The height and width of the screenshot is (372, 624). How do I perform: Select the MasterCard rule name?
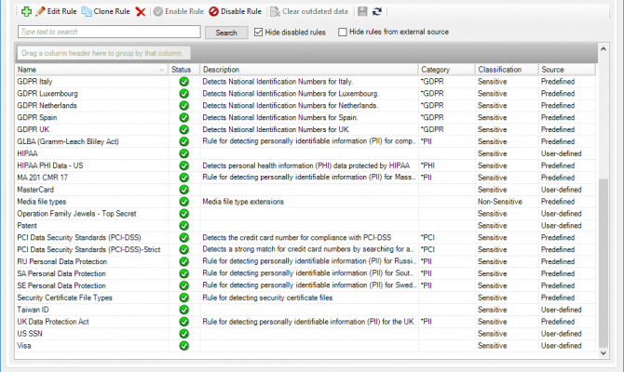click(35, 190)
